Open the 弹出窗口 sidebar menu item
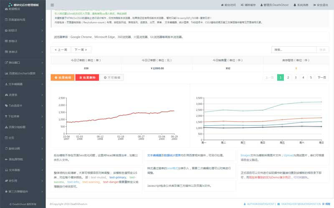This screenshot has height=208, width=334. point(23,63)
